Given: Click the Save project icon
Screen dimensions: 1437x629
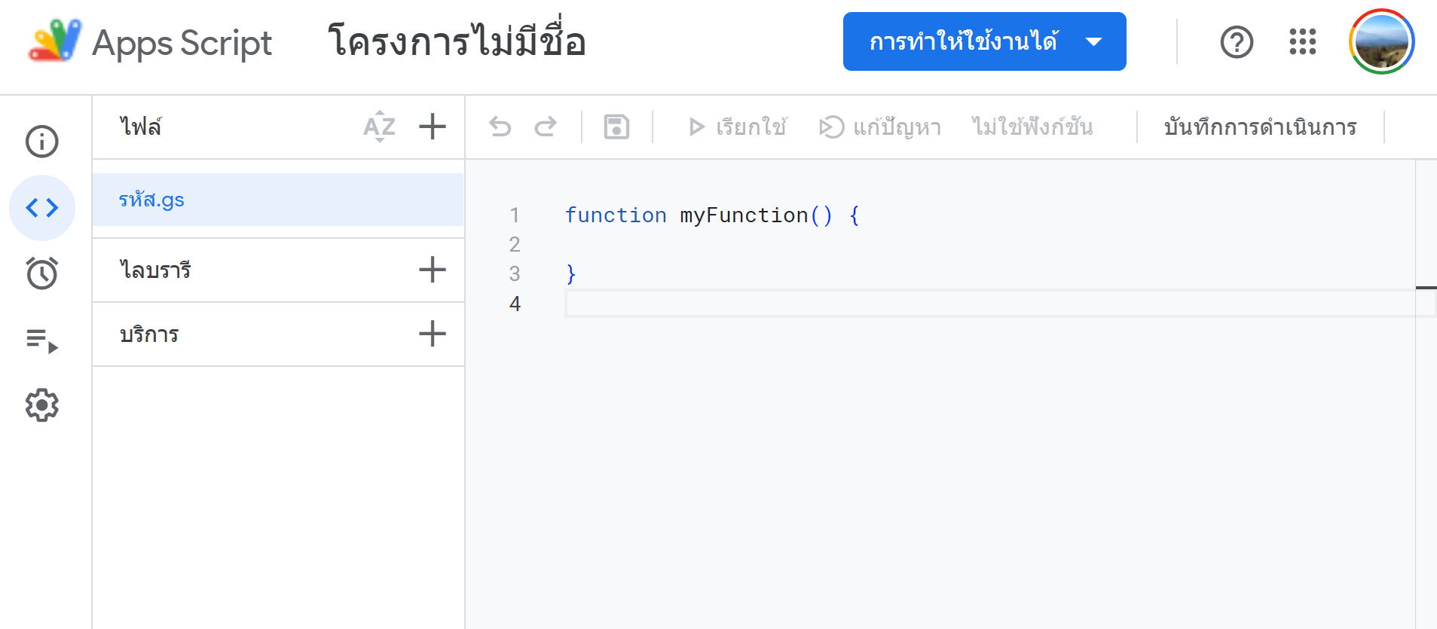Looking at the screenshot, I should [x=616, y=127].
